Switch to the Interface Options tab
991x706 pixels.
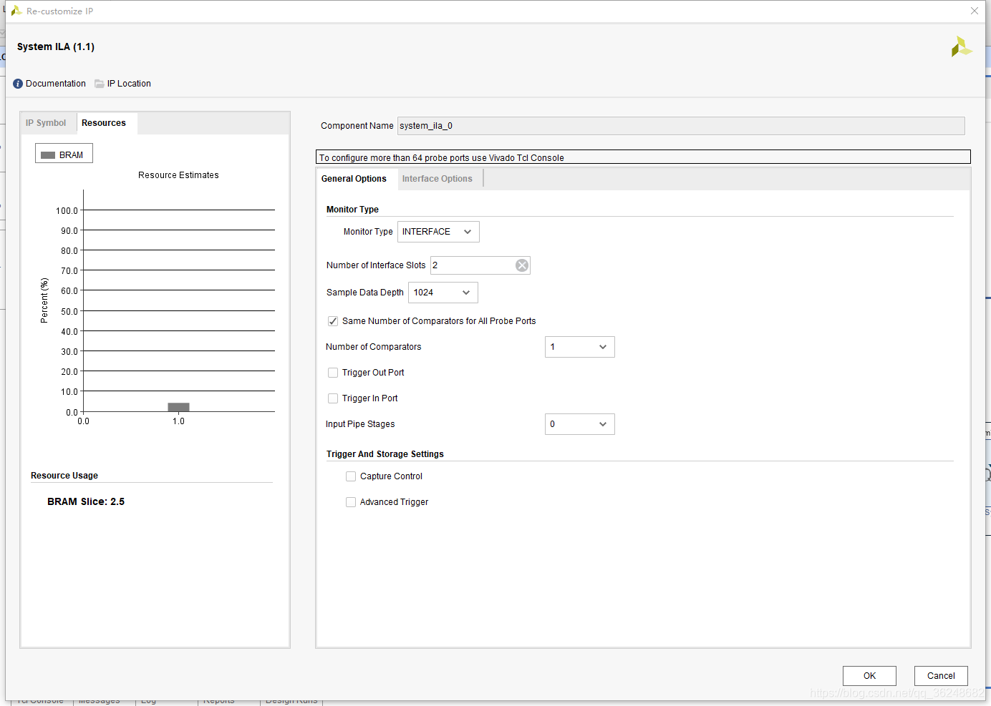pyautogui.click(x=438, y=179)
